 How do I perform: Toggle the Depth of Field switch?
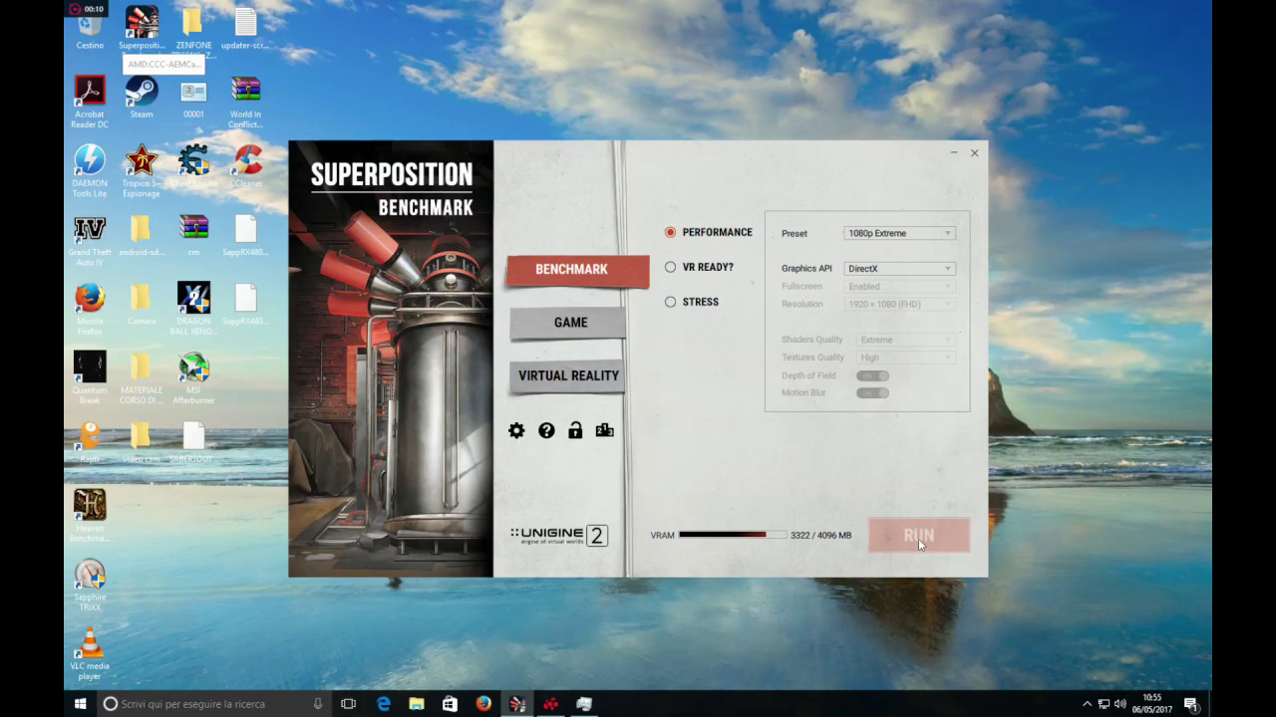click(x=872, y=375)
